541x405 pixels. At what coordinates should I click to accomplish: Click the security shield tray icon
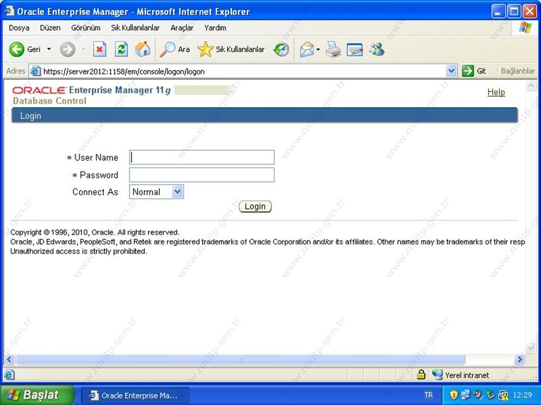click(454, 395)
